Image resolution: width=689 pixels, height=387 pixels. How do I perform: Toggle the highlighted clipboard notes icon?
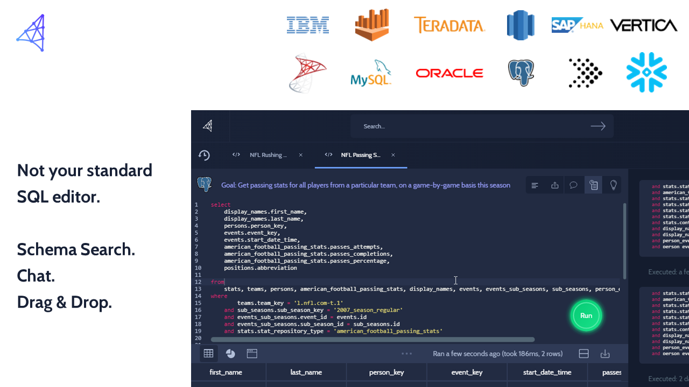(593, 185)
